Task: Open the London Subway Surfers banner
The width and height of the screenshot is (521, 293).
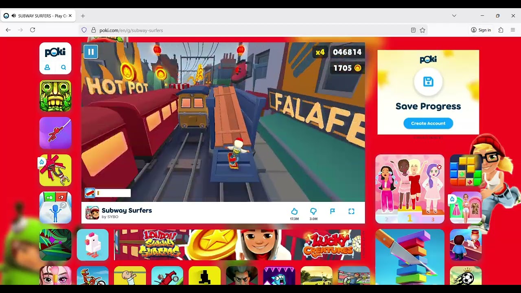Action: click(x=237, y=245)
